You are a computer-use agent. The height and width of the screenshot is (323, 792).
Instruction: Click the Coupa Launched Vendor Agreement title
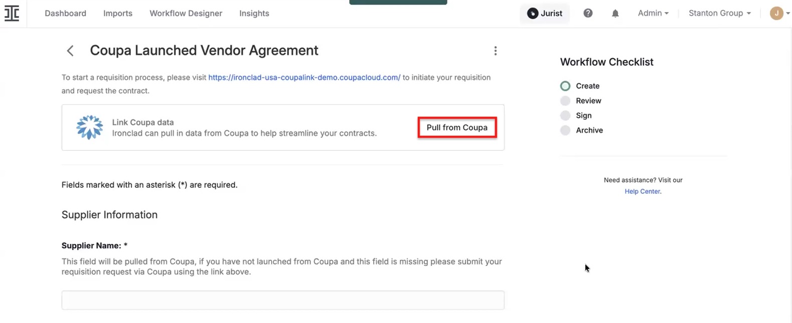click(204, 51)
